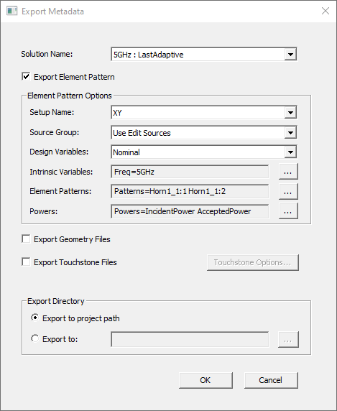The height and width of the screenshot is (411, 337).
Task: Click the Intrinsic Variables Freq=5GHz field
Action: (190, 172)
